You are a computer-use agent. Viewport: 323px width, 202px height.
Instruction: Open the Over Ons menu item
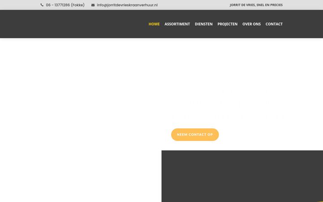pyautogui.click(x=251, y=24)
